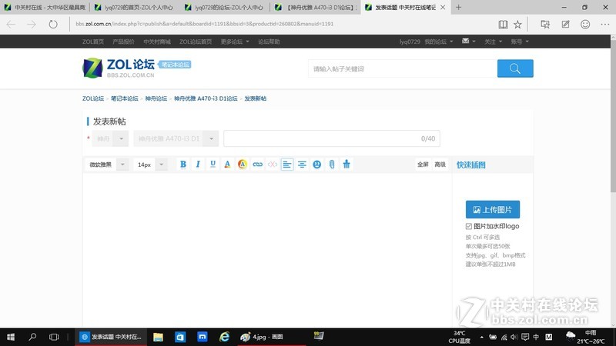This screenshot has height=346, width=616.
Task: Open the font color tool
Action: 227,165
